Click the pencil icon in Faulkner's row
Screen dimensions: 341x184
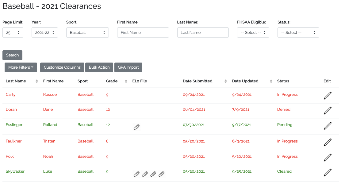[328, 142]
